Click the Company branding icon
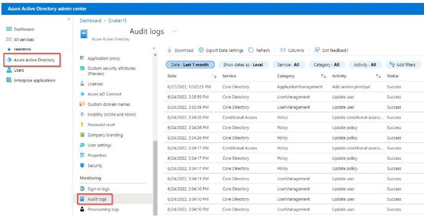Viewport: 424px width, 222px height. (x=82, y=135)
